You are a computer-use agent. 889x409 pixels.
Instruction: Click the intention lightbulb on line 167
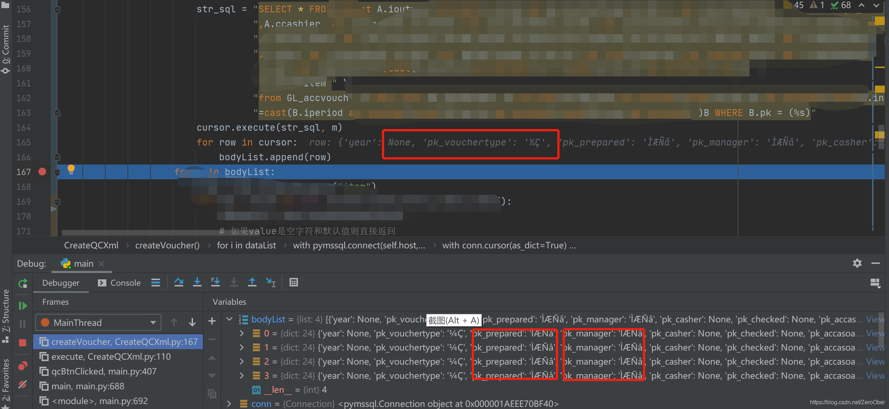tap(71, 169)
